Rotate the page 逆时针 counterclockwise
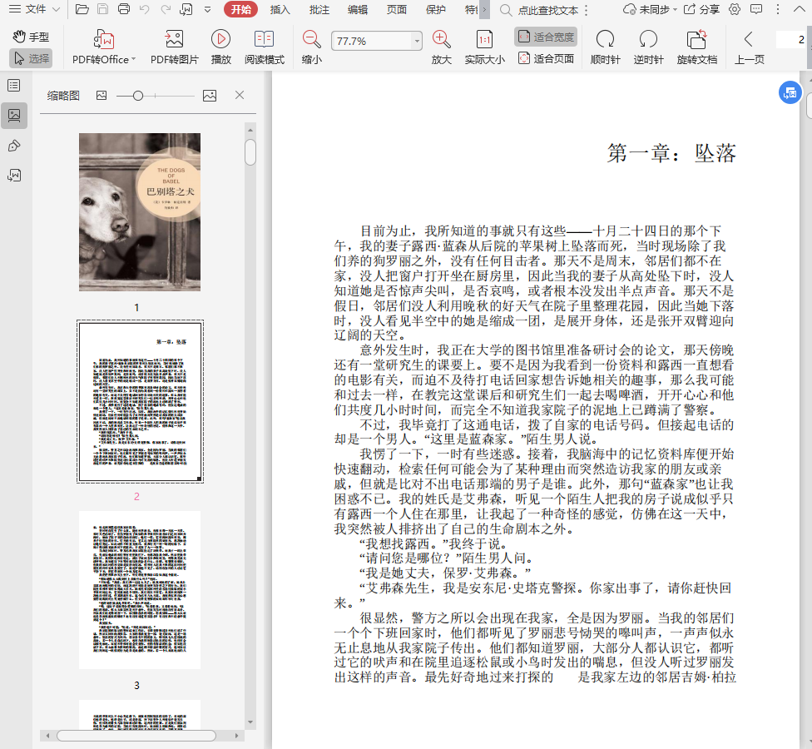 pos(648,47)
